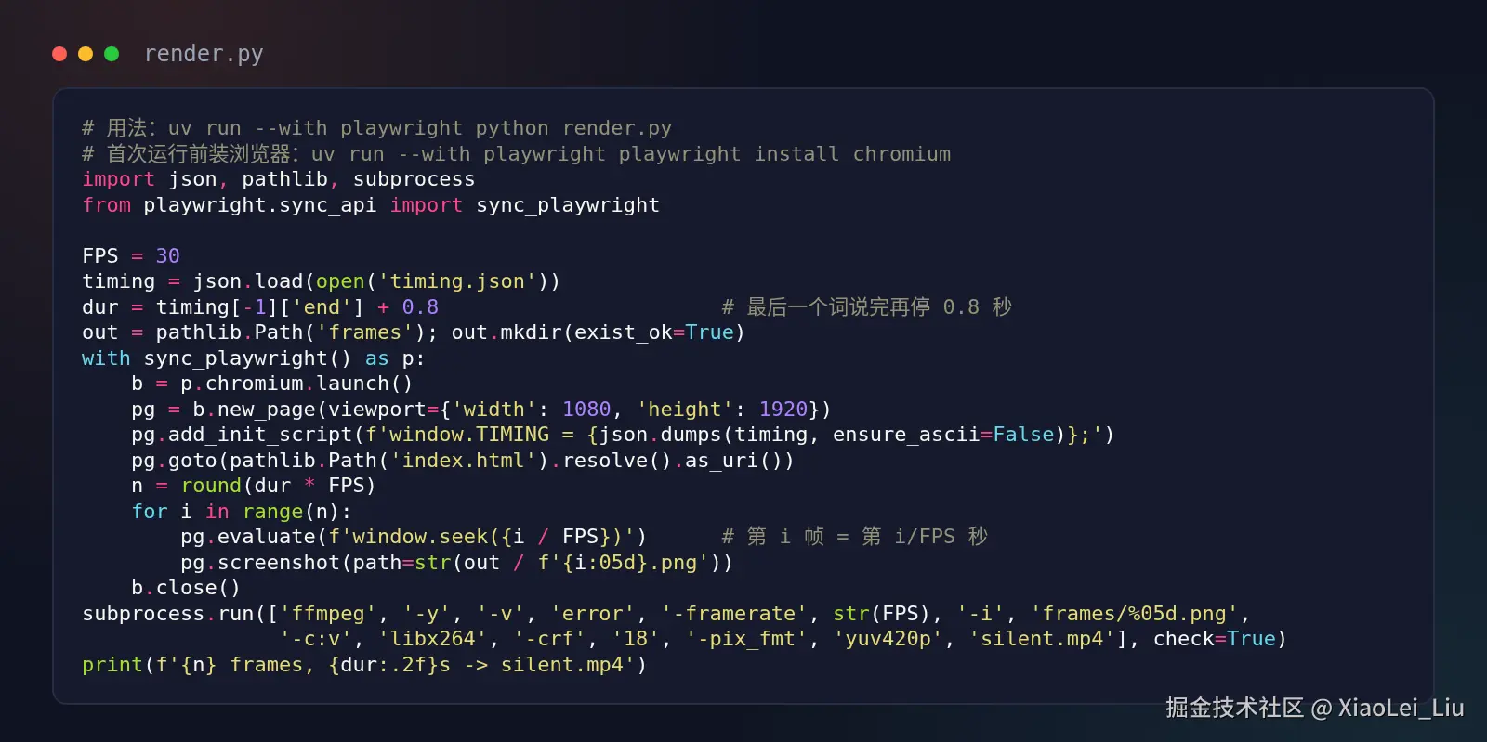Click the 'sync_playwright' import name
1487x742 pixels.
click(x=568, y=205)
